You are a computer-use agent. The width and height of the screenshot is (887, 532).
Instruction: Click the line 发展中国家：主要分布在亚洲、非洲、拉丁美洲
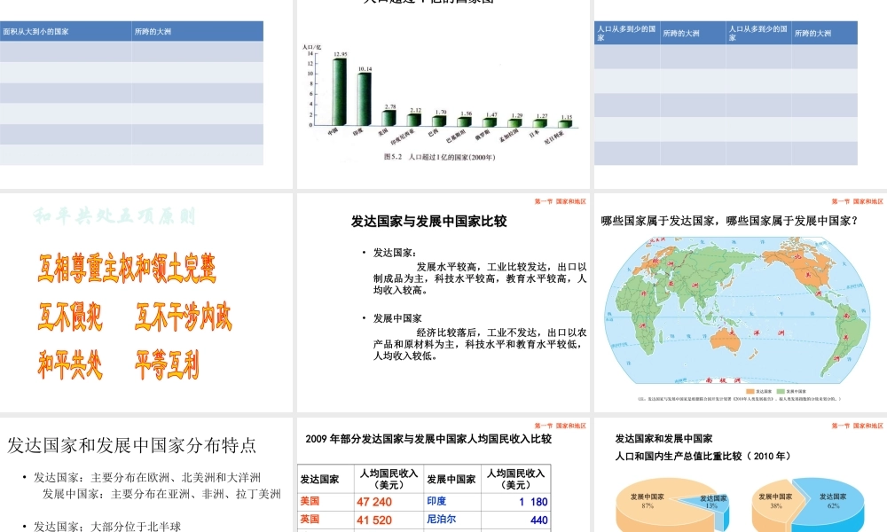click(x=161, y=494)
